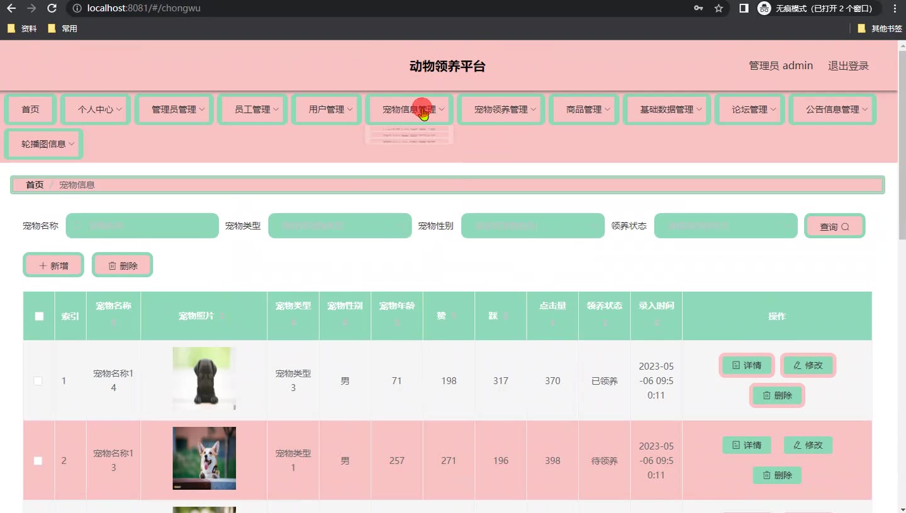Open the 宠物类型 filter dropdown

point(340,226)
